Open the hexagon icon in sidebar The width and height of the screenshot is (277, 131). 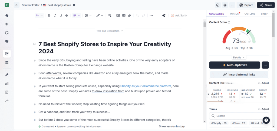pyautogui.click(x=7, y=33)
